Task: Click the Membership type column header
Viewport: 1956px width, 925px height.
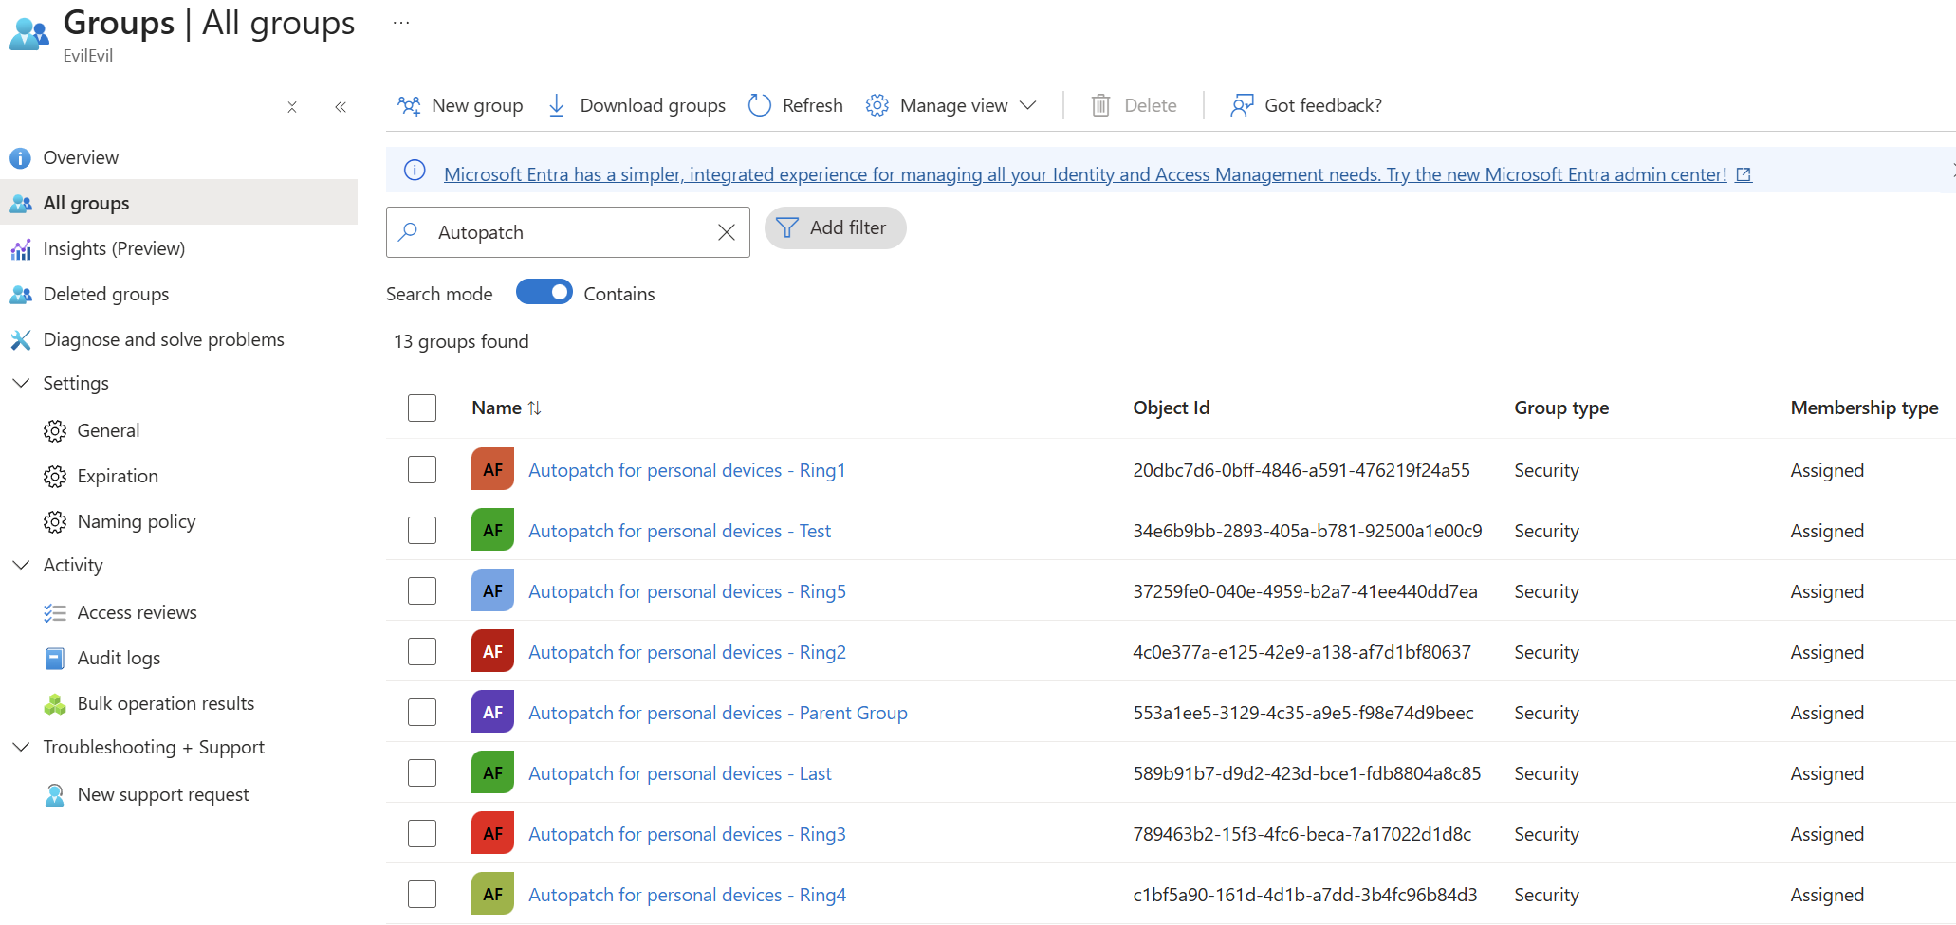Action: 1864,408
